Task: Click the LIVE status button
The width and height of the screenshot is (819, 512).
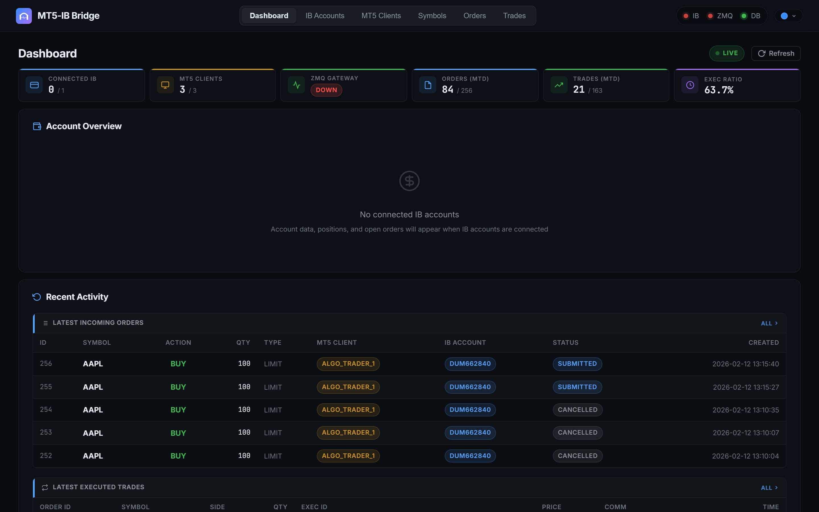Action: coord(727,53)
